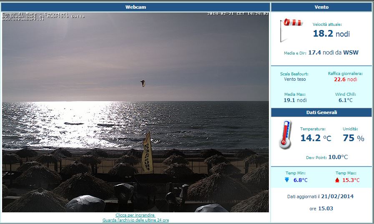This screenshot has width=374, height=224.
Task: Click the WSW wind direction text
Action: [x=351, y=53]
